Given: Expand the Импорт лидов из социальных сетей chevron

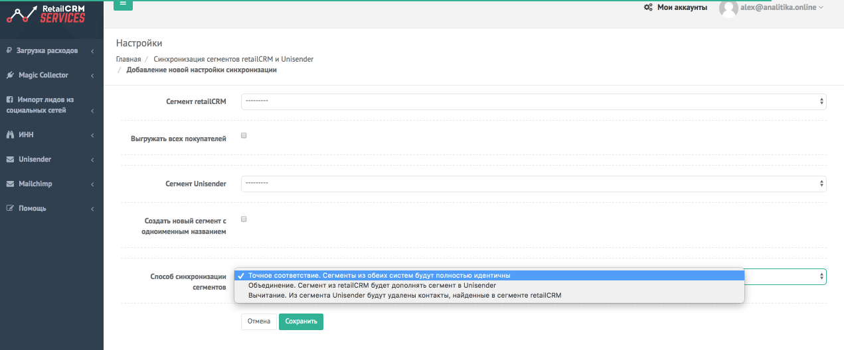Looking at the screenshot, I should (92, 111).
